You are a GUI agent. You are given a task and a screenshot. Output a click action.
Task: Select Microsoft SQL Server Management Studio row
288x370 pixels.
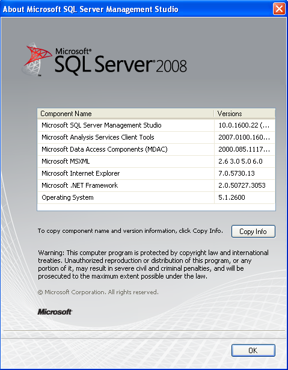[x=156, y=125]
